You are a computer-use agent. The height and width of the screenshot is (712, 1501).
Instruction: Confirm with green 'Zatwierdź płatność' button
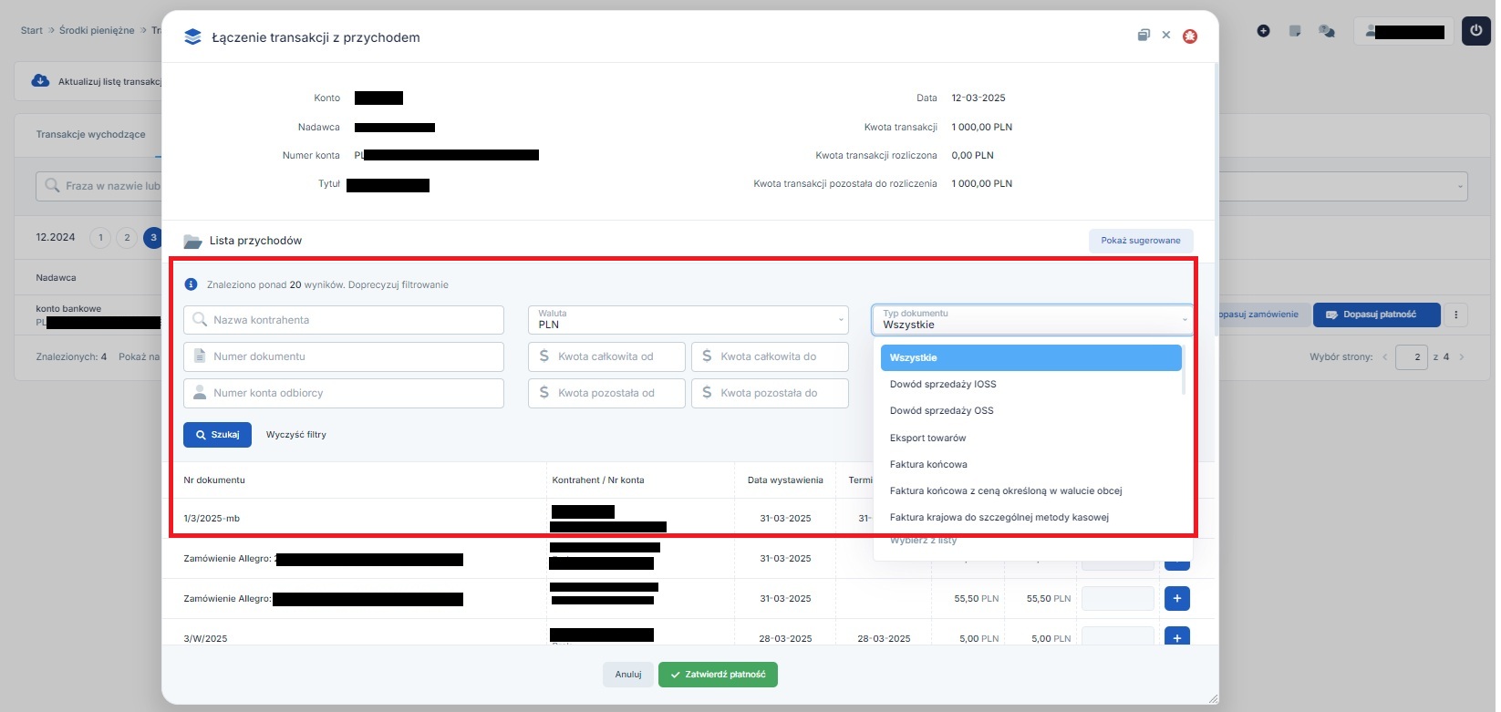point(718,675)
